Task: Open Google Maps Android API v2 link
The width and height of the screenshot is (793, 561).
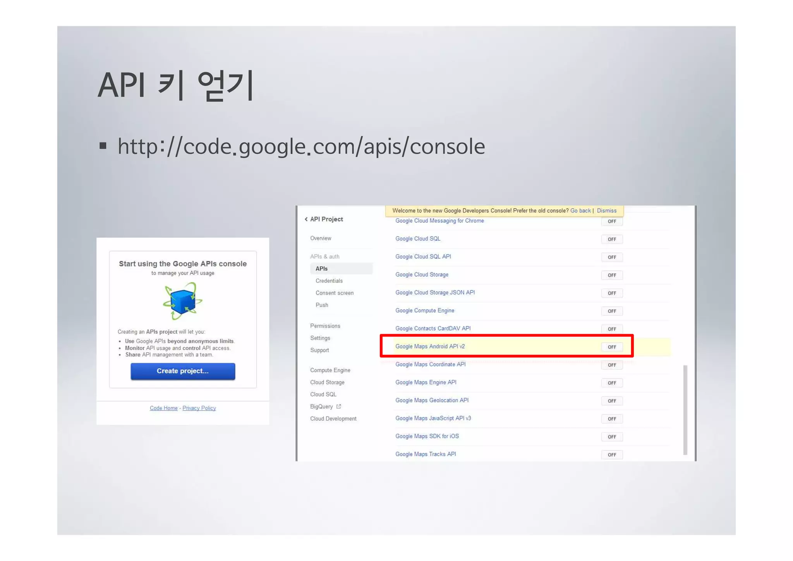Action: pos(430,346)
